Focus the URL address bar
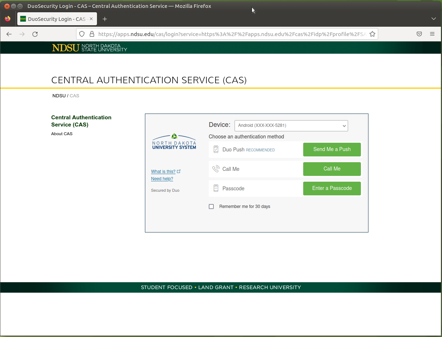 (x=231, y=34)
